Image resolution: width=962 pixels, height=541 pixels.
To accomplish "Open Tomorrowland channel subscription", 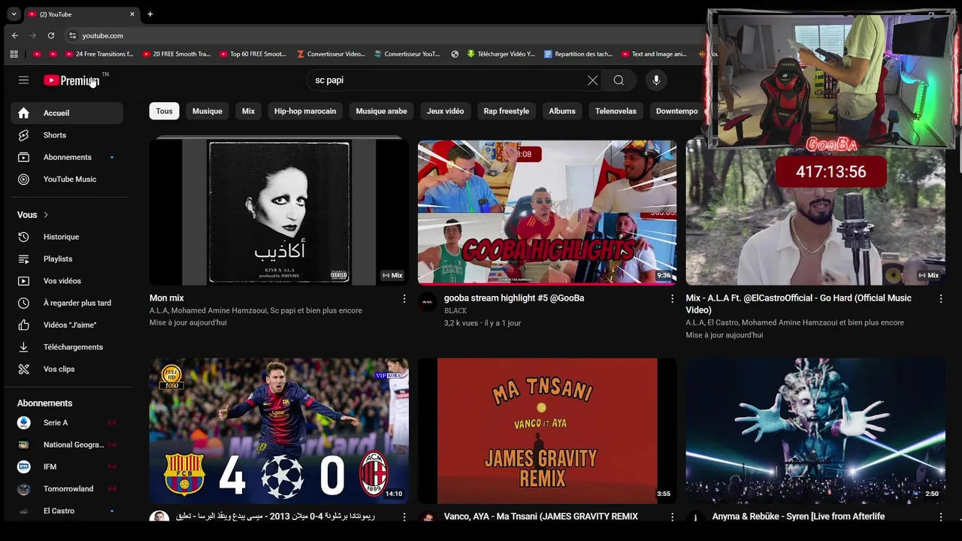I will [x=67, y=488].
